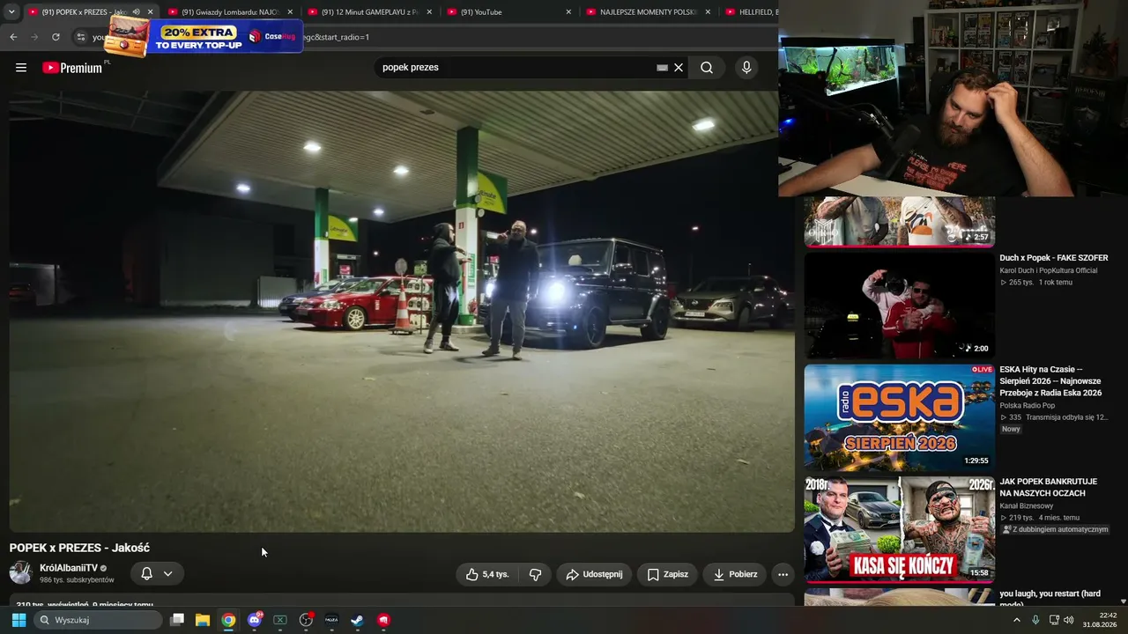Open Task View on the taskbar
1128x634 pixels.
[x=177, y=620]
